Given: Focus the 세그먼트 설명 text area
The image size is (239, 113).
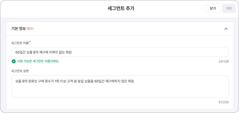Looking at the screenshot, I should coord(120,87).
